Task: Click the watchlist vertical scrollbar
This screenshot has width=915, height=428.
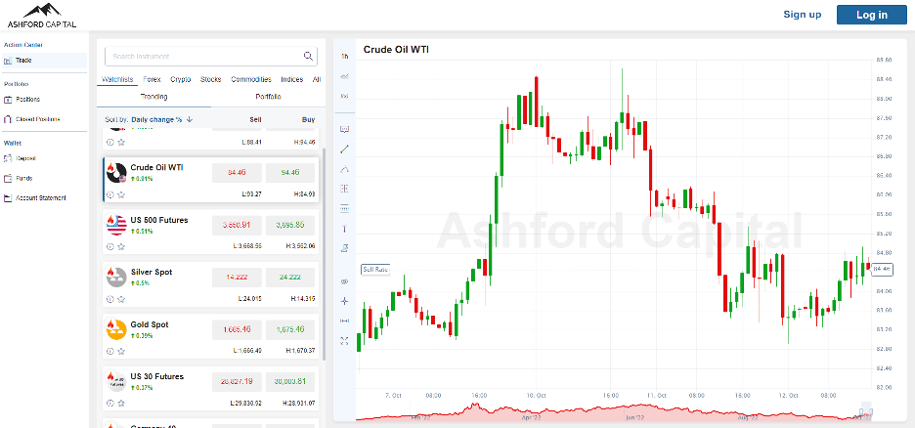Action: click(x=325, y=195)
